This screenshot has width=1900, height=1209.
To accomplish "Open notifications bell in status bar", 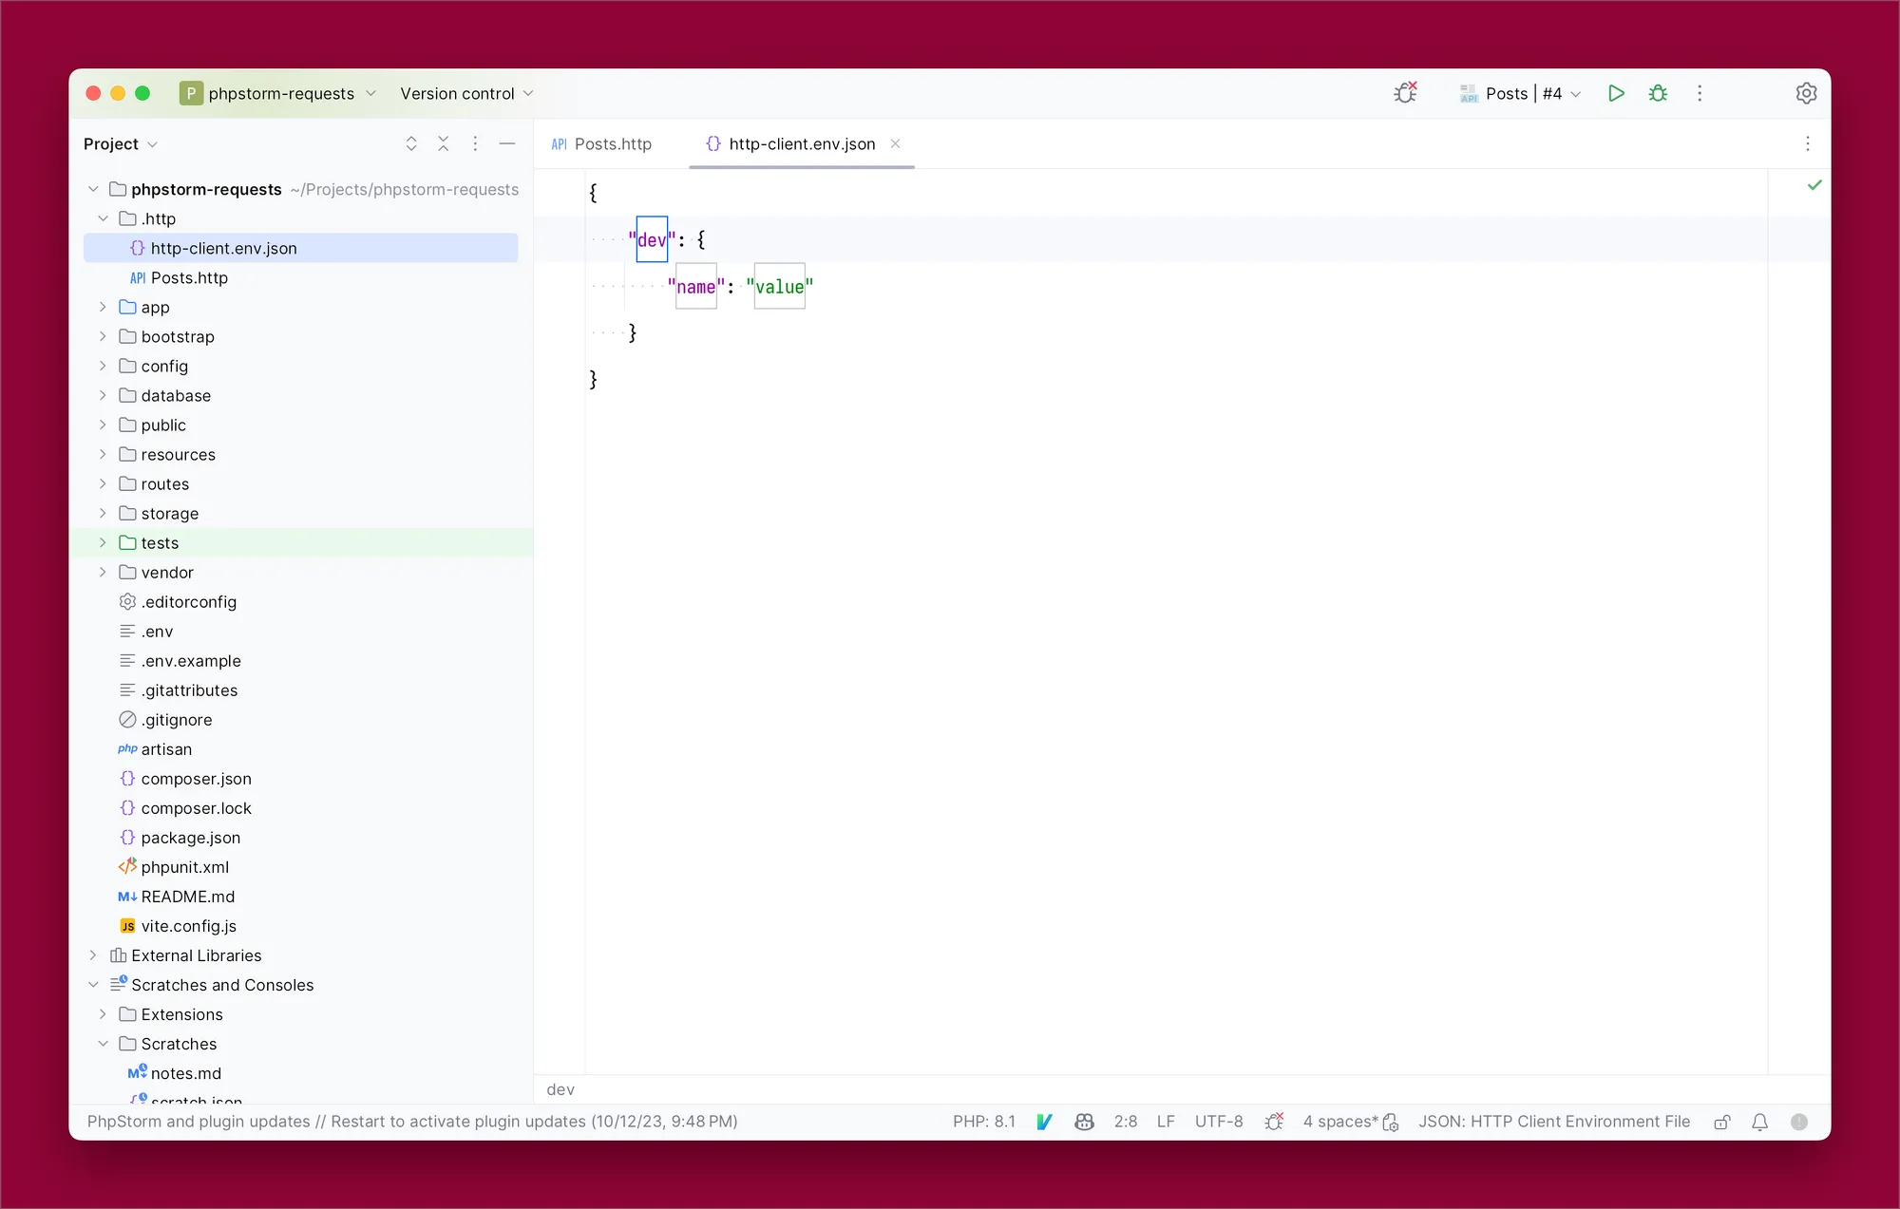I will pyautogui.click(x=1759, y=1122).
